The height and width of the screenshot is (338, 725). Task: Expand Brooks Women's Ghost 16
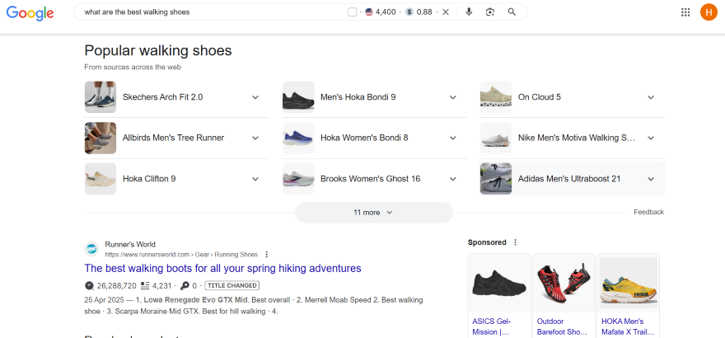453,178
